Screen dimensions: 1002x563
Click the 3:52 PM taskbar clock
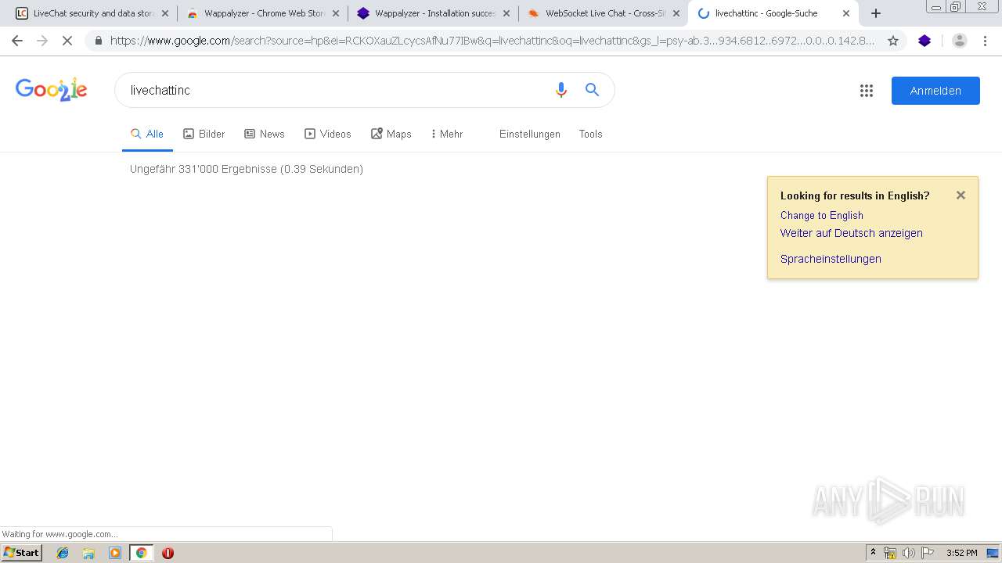coord(961,553)
